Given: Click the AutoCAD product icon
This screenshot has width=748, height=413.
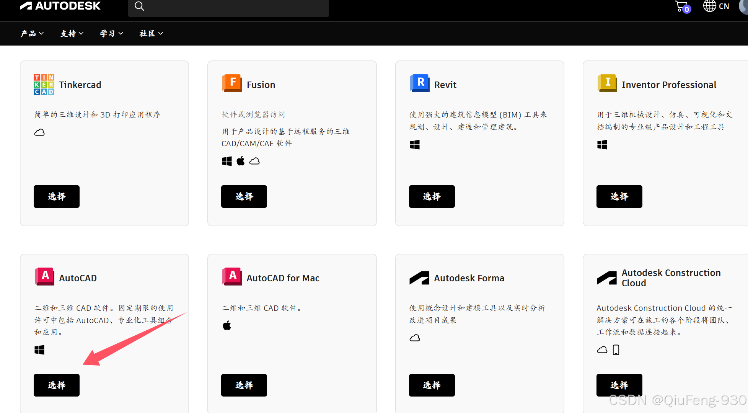Looking at the screenshot, I should pyautogui.click(x=44, y=276).
